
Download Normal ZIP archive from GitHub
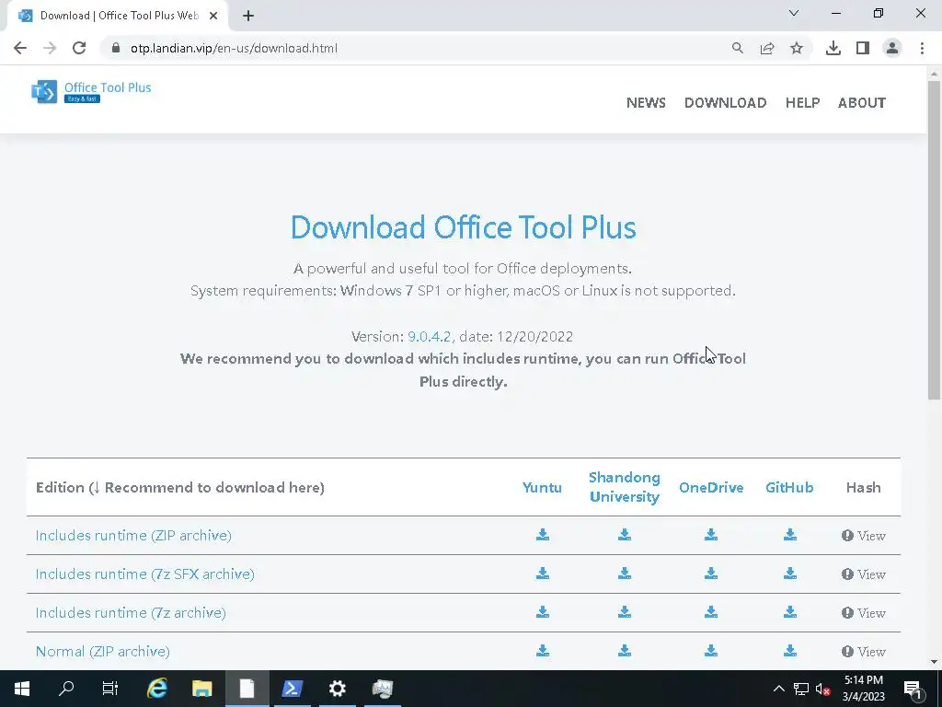[790, 651]
